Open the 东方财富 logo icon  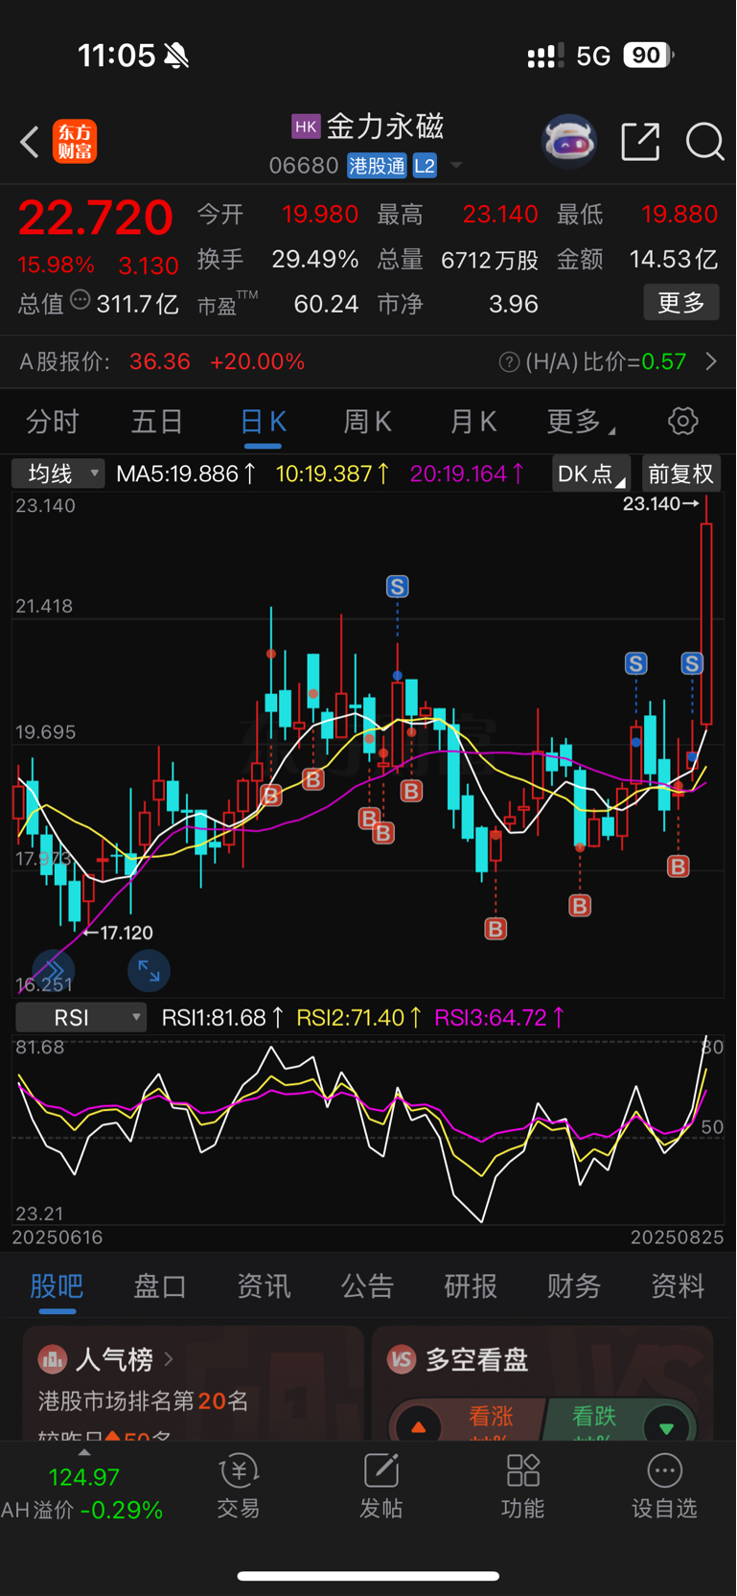(x=75, y=142)
